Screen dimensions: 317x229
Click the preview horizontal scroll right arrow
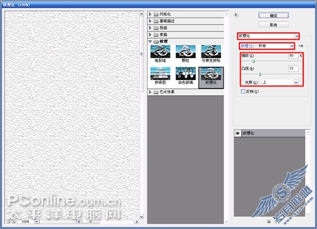pos(136,221)
